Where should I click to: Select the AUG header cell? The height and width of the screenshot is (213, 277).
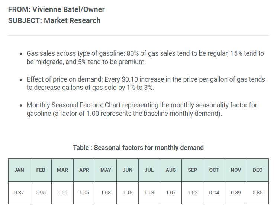tap(171, 170)
